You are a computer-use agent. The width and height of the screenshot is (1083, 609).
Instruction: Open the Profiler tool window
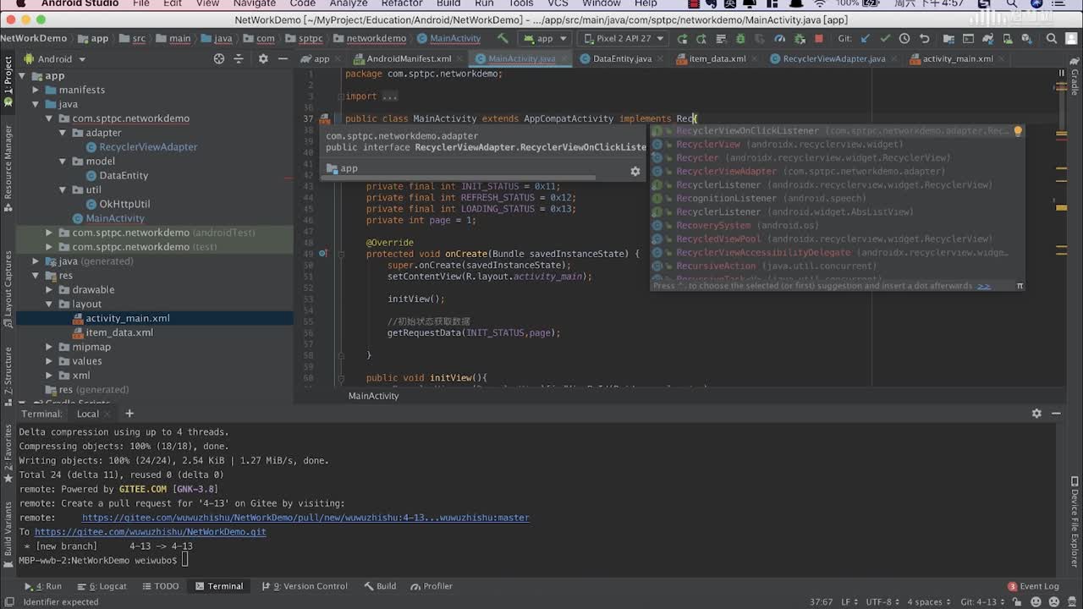(432, 586)
